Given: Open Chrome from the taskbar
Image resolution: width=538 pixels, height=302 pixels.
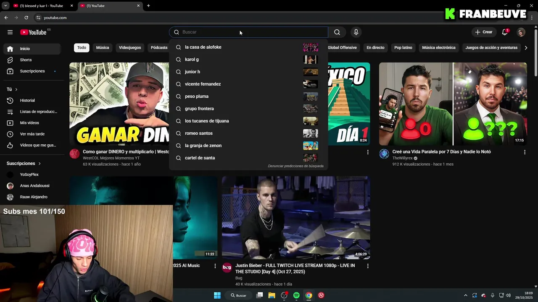Looking at the screenshot, I should pos(309,295).
